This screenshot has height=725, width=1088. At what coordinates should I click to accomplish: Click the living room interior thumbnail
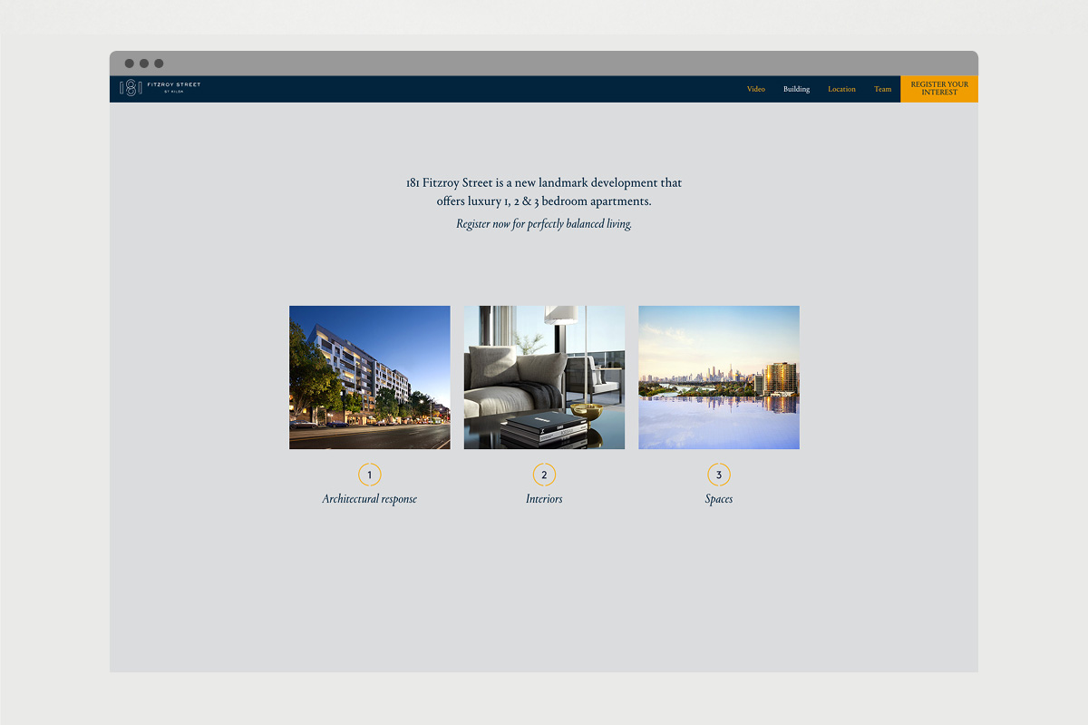544,377
